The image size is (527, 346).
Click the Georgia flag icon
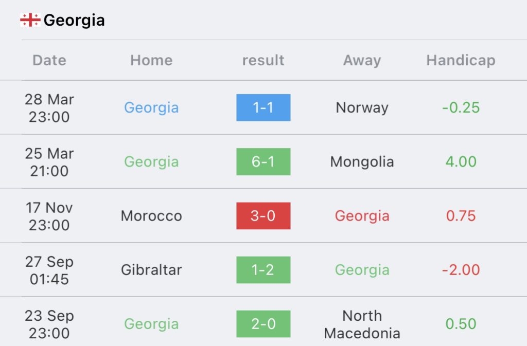point(30,20)
